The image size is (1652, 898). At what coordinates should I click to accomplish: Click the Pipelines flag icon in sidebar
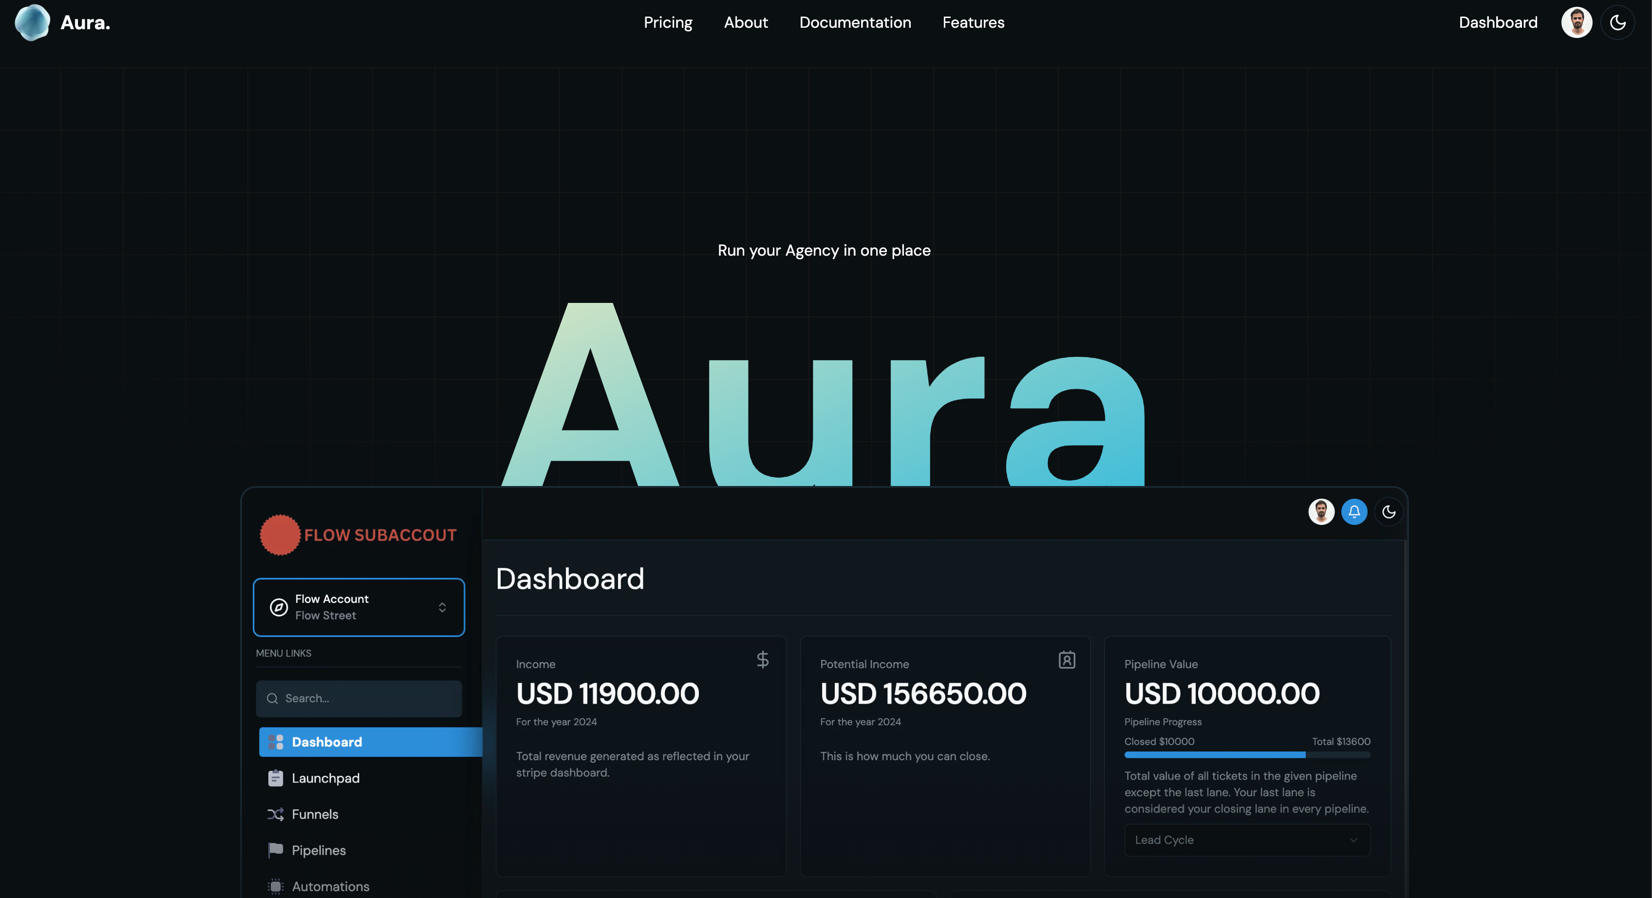(x=275, y=850)
